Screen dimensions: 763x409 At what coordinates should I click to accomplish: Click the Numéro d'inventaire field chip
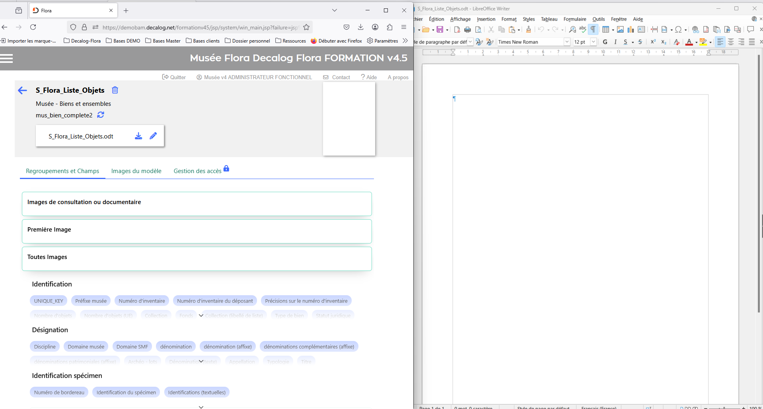142,301
